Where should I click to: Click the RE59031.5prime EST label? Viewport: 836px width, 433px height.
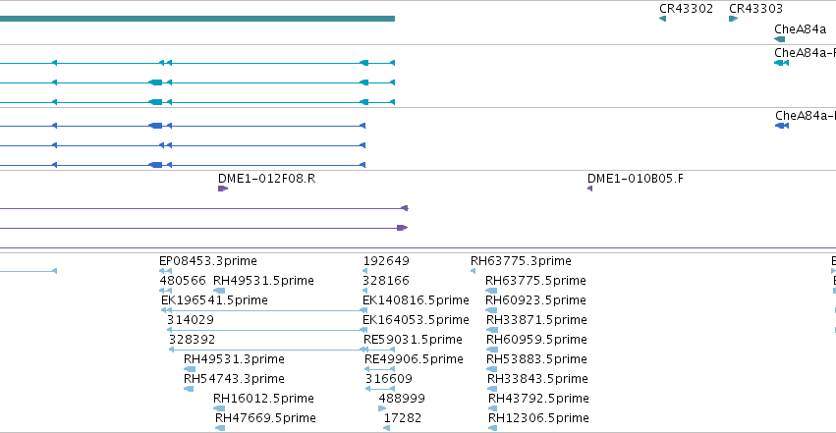click(413, 340)
